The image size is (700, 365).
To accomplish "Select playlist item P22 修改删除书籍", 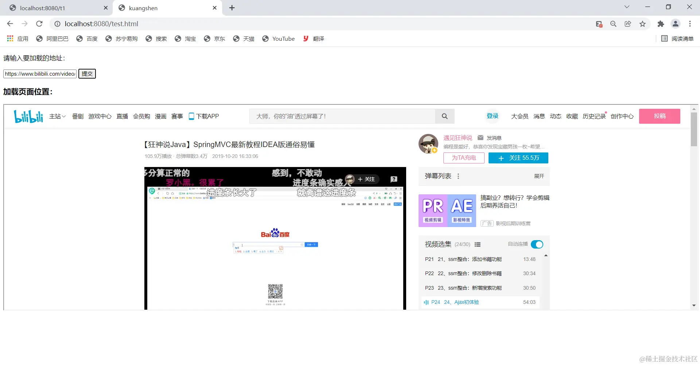I will point(481,273).
